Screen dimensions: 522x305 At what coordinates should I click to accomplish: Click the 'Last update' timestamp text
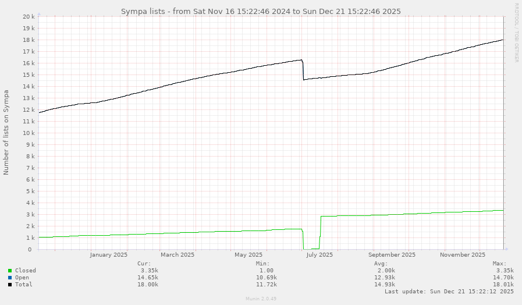(449, 291)
